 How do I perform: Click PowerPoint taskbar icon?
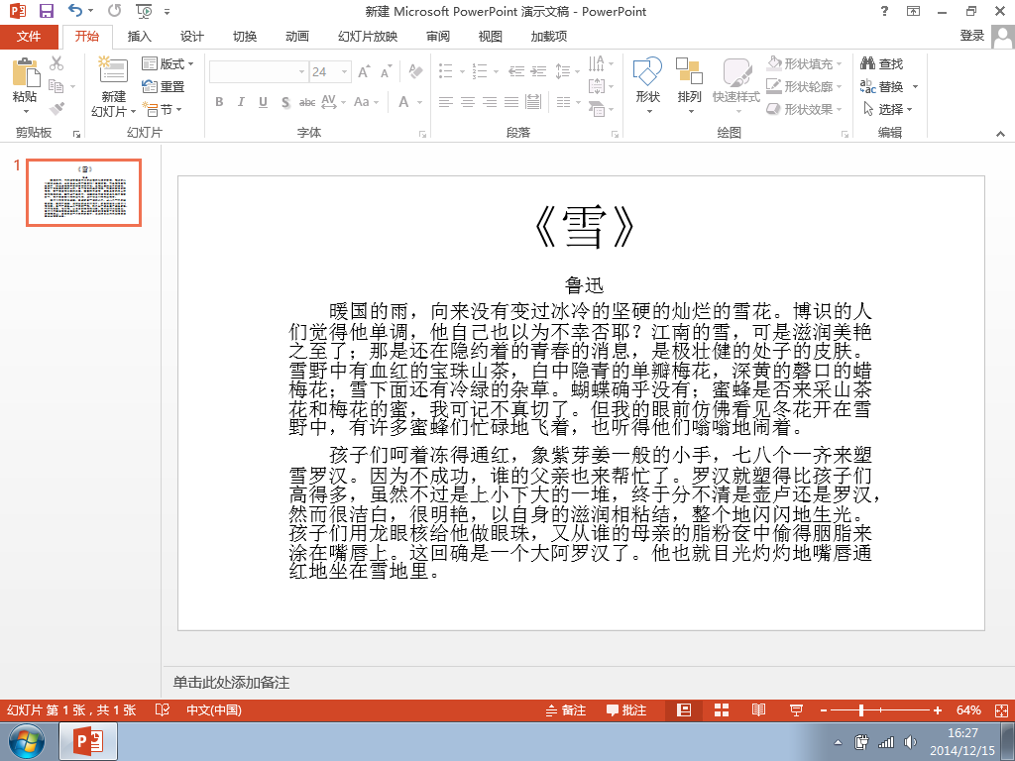coord(88,741)
